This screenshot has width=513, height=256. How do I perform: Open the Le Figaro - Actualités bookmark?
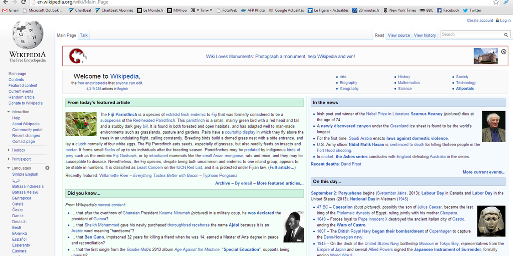[328, 10]
